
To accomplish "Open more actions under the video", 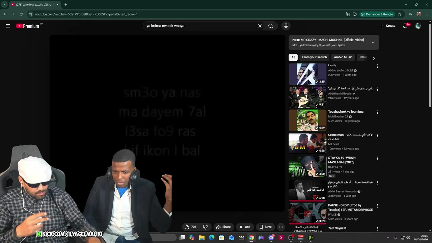I will [281, 227].
